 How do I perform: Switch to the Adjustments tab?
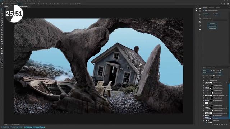[x=211, y=8]
